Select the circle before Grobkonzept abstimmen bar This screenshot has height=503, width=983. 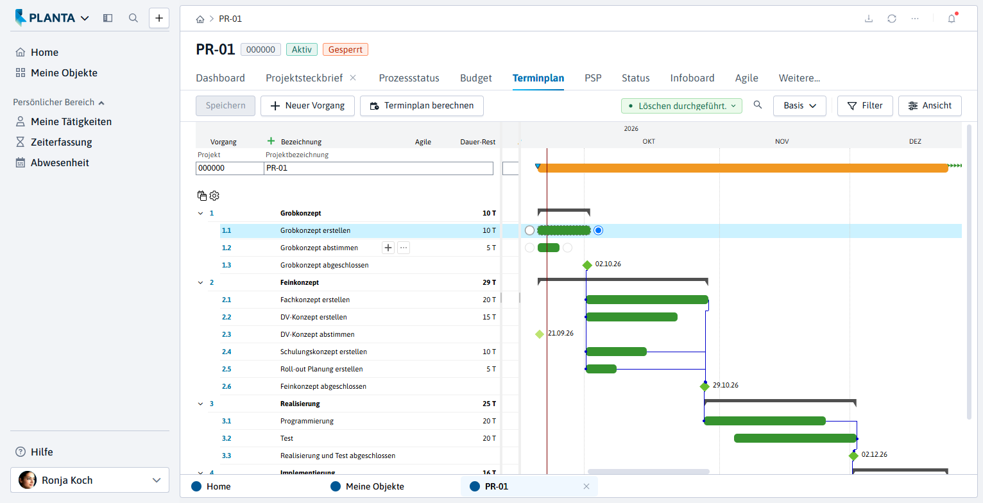pyautogui.click(x=529, y=248)
